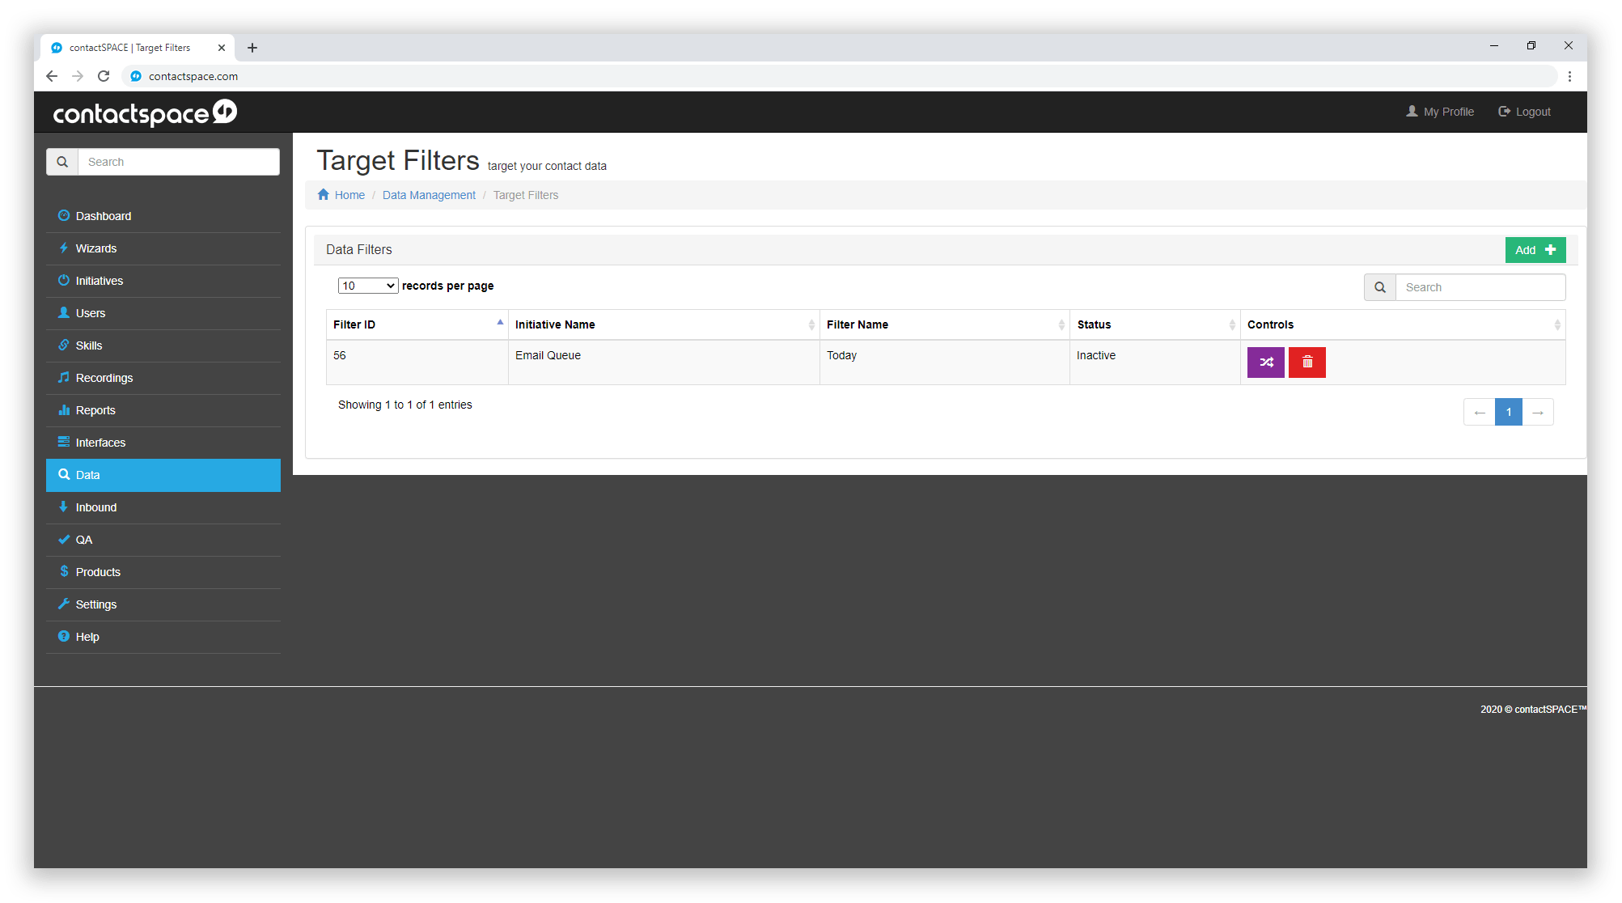Reload the page with the refresh icon

point(104,76)
